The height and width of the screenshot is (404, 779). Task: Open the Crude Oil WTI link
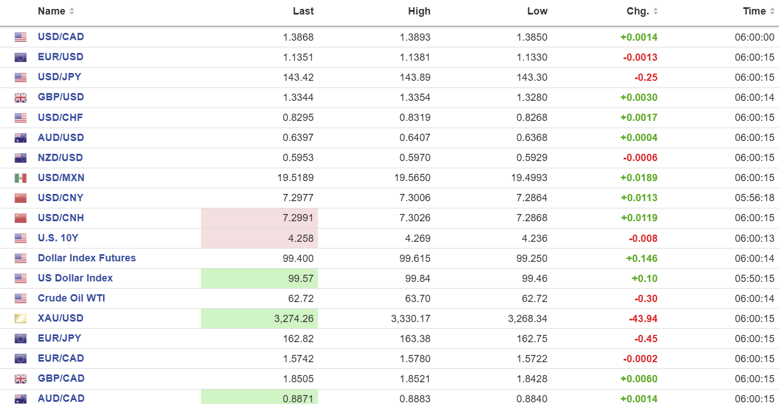(x=71, y=298)
